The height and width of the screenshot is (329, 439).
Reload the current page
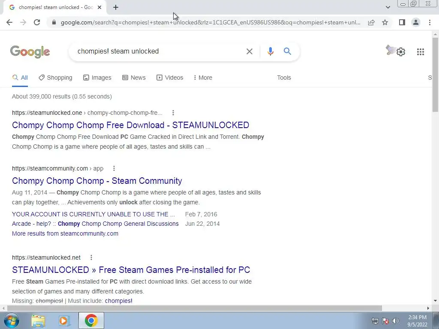click(37, 22)
